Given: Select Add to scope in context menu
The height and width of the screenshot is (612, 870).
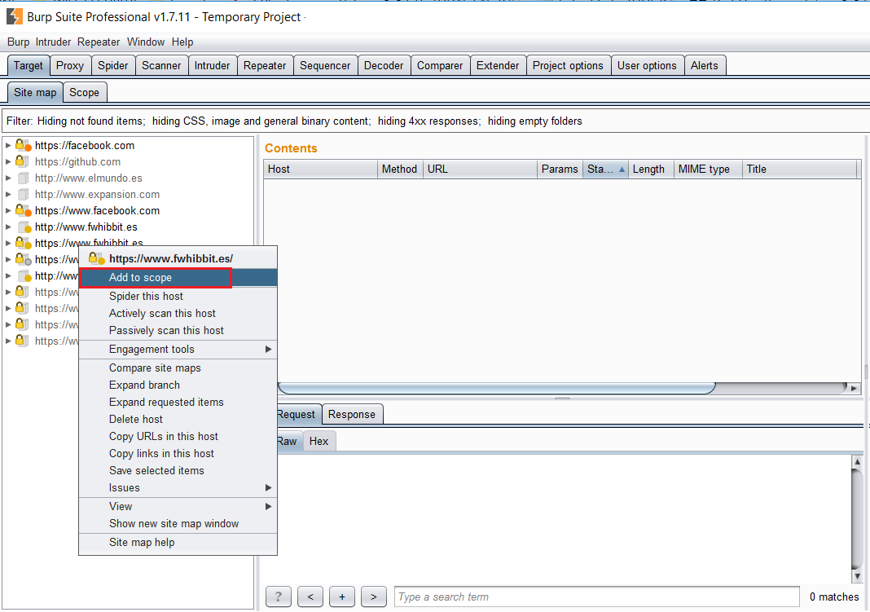Looking at the screenshot, I should pyautogui.click(x=140, y=278).
